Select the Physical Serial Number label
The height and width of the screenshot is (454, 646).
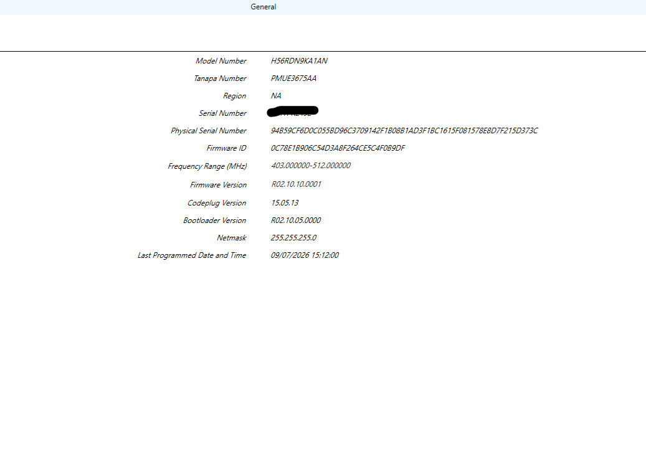[209, 131]
